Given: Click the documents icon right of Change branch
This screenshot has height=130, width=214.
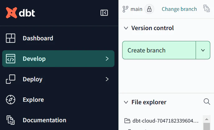Looking at the screenshot, I should click(x=207, y=8).
